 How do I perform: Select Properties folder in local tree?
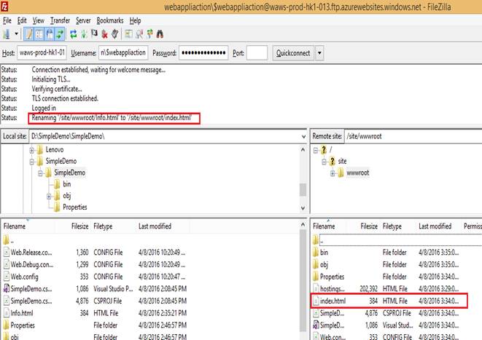74,207
